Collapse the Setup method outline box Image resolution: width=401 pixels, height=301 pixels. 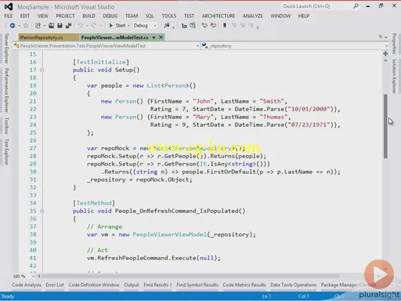[42, 70]
